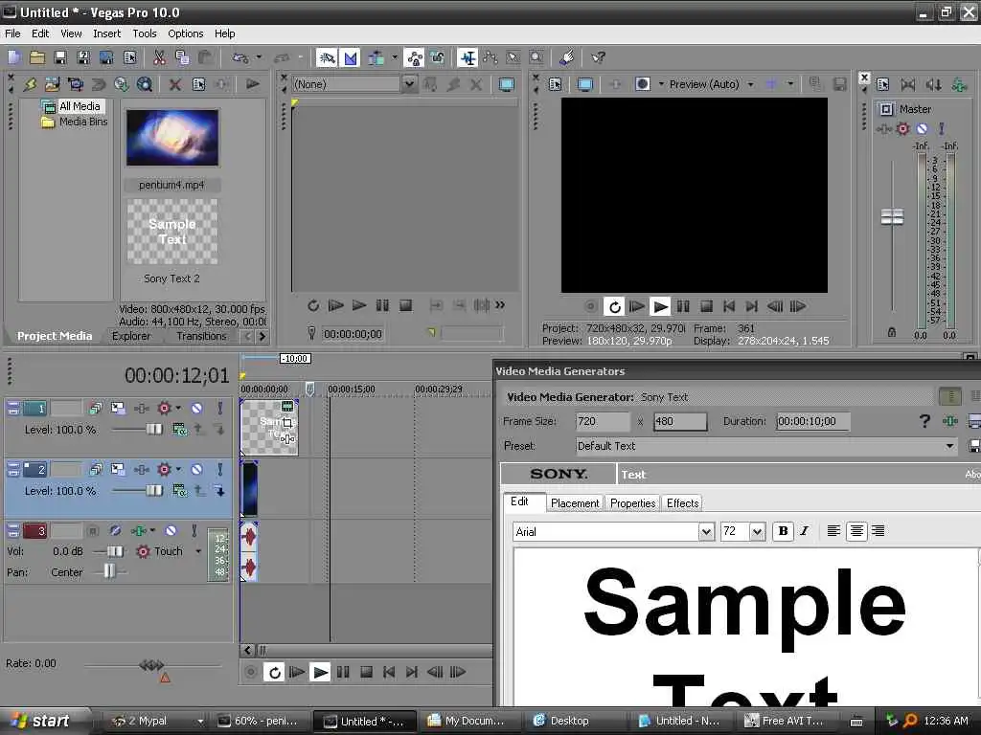Open the Preset Default Text dropdown
This screenshot has height=735, width=981.
pyautogui.click(x=949, y=446)
